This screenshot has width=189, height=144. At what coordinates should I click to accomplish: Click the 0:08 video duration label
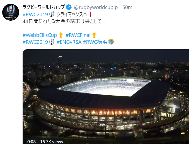click(x=32, y=142)
